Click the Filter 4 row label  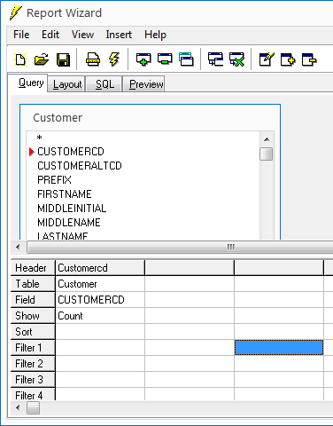coord(33,394)
